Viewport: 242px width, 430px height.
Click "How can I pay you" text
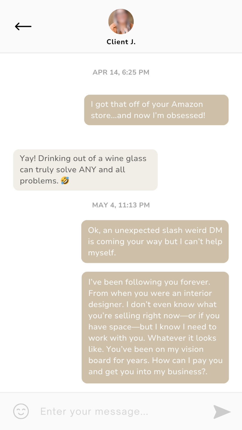[187, 360]
